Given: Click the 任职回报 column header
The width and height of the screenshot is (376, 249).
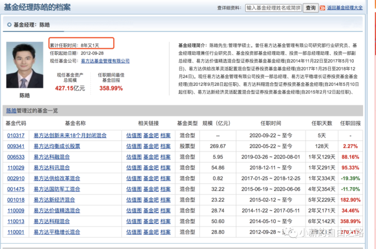Looking at the screenshot, I should pos(350,123).
